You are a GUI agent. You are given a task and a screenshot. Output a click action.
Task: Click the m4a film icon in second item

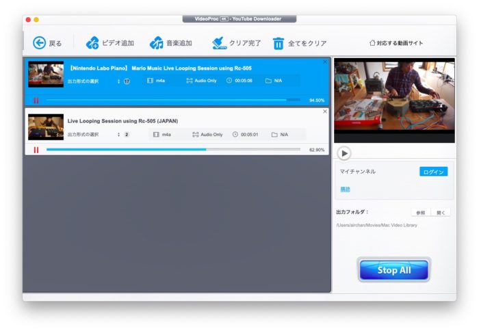click(156, 134)
